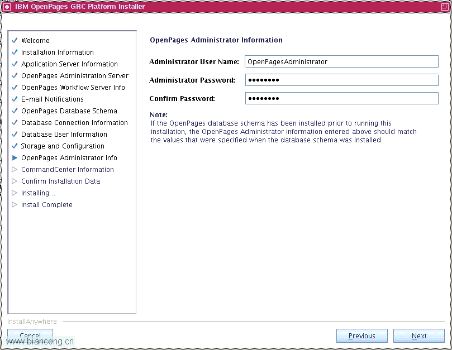452x350 pixels.
Task: Select the Confirm Password field
Action: pyautogui.click(x=341, y=98)
